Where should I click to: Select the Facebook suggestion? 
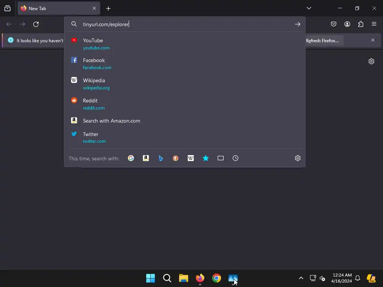185,64
